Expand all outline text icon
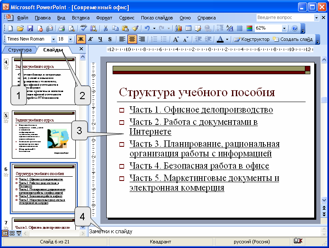Viewport: 329px width, 248px height. [220, 28]
